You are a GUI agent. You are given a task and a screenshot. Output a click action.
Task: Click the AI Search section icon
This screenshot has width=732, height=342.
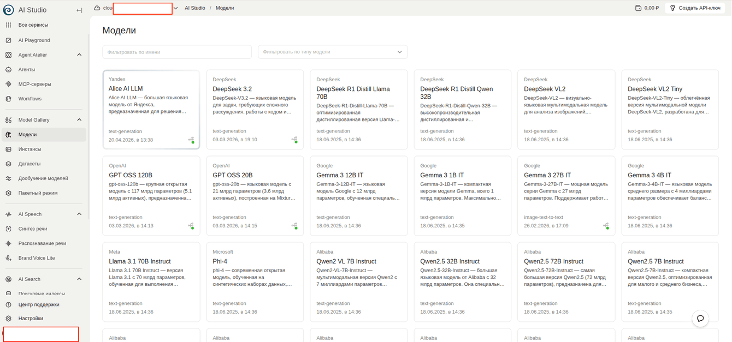[8, 279]
